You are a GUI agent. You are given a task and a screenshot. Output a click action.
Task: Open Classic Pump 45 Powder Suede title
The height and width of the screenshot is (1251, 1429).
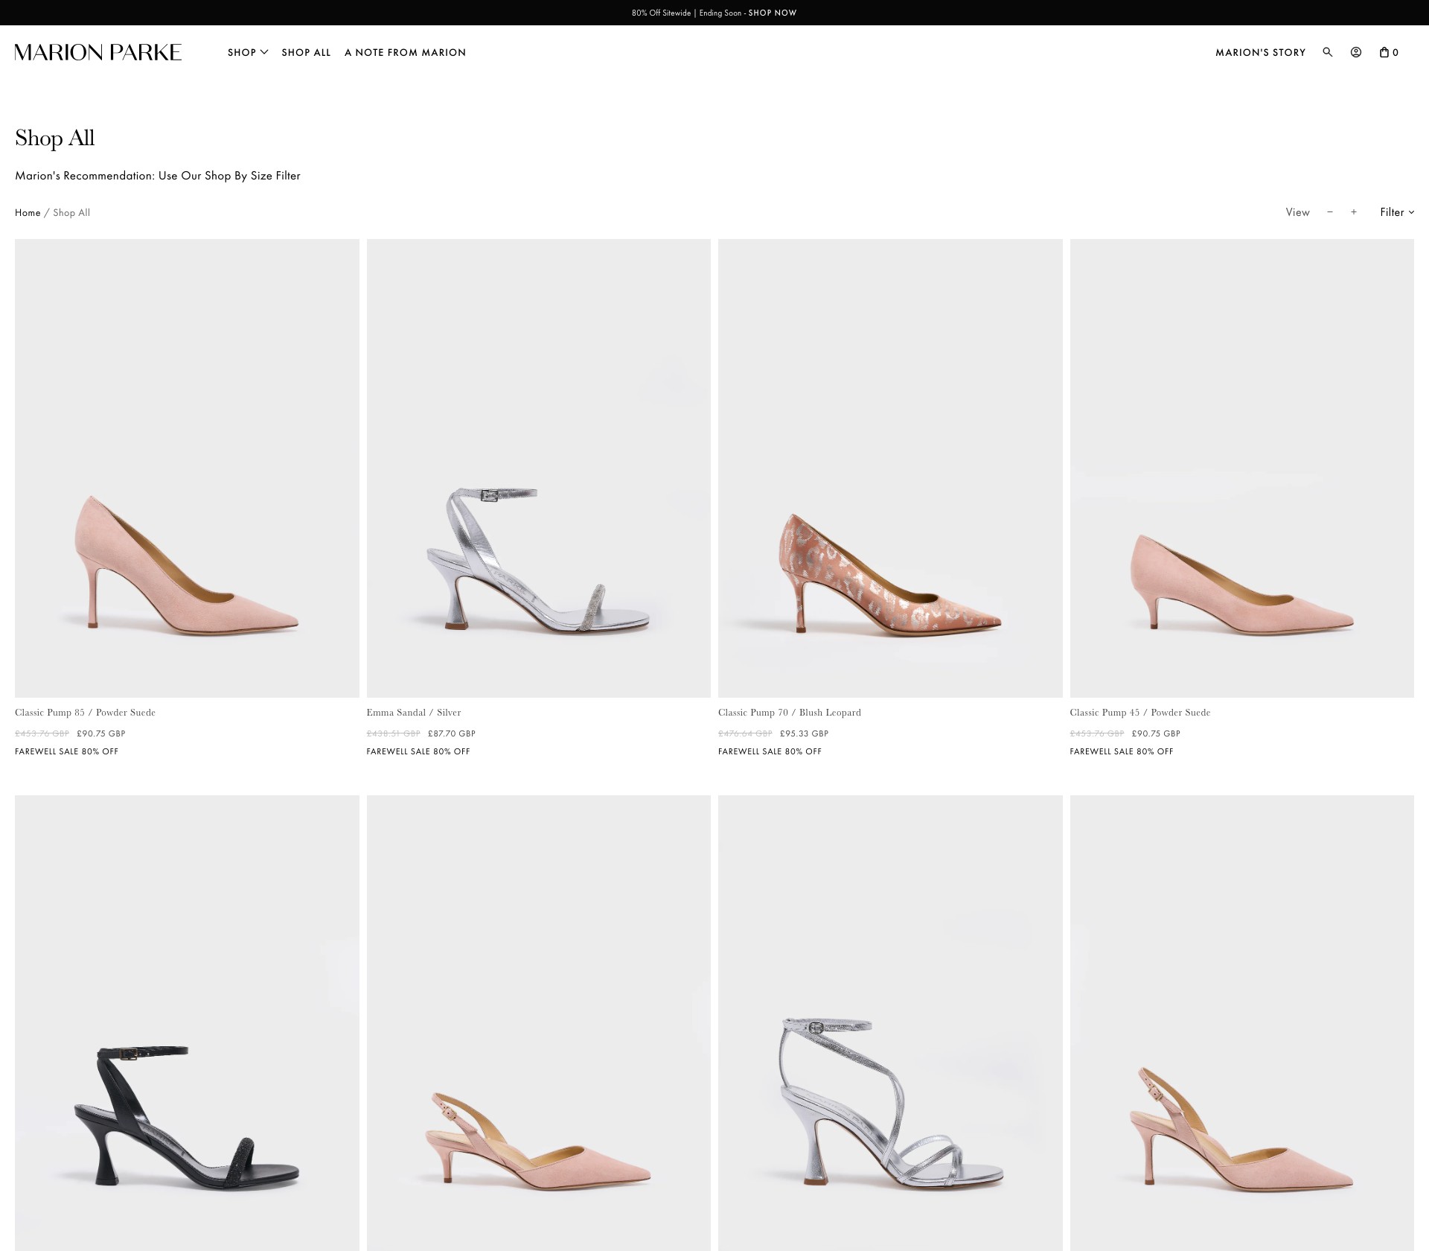tap(1140, 713)
